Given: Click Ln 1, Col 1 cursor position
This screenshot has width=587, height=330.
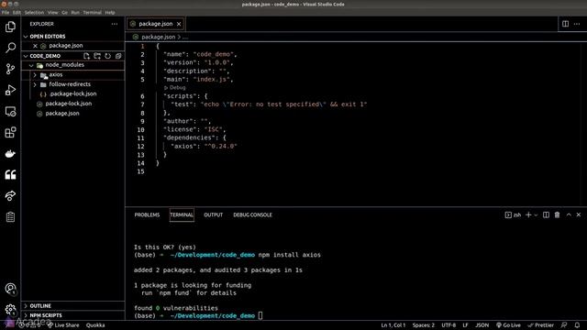Looking at the screenshot, I should point(393,325).
